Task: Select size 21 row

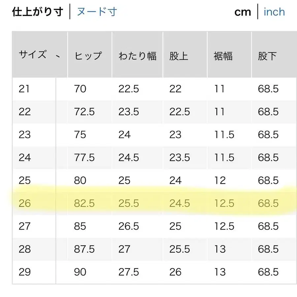Action: [x=148, y=89]
